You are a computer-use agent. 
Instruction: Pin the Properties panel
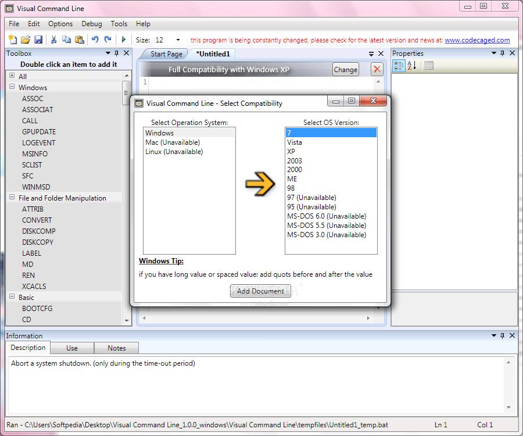tap(502, 53)
